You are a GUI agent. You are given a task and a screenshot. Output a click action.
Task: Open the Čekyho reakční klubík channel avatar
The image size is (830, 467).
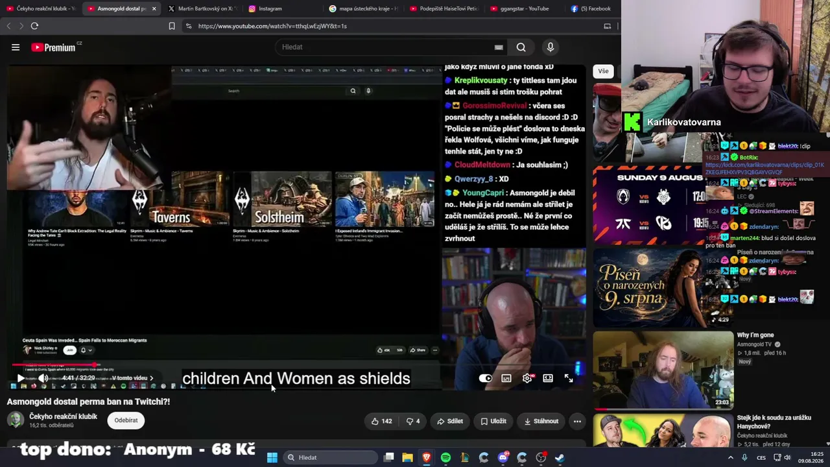16,420
